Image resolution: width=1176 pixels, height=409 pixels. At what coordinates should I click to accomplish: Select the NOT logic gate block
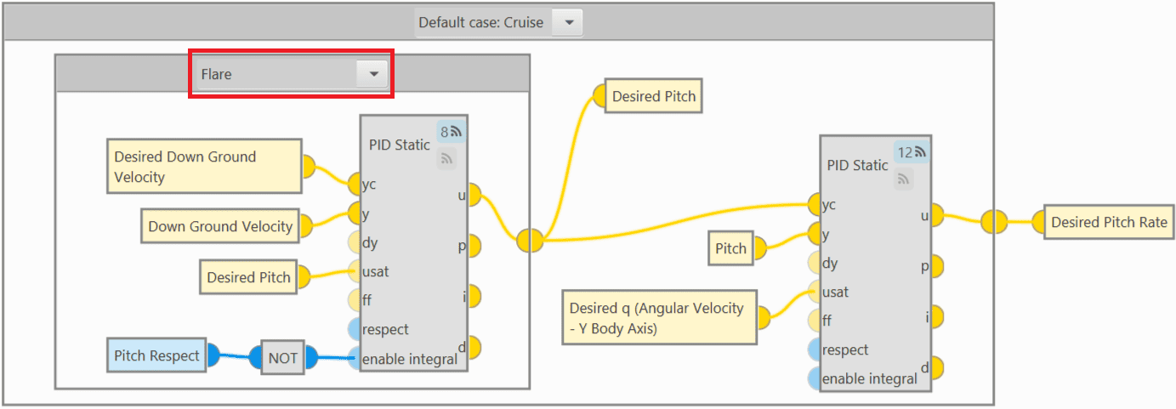coord(283,358)
